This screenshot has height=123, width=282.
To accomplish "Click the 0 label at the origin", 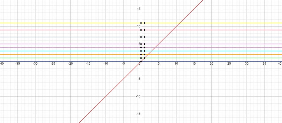I will pos(139,64).
